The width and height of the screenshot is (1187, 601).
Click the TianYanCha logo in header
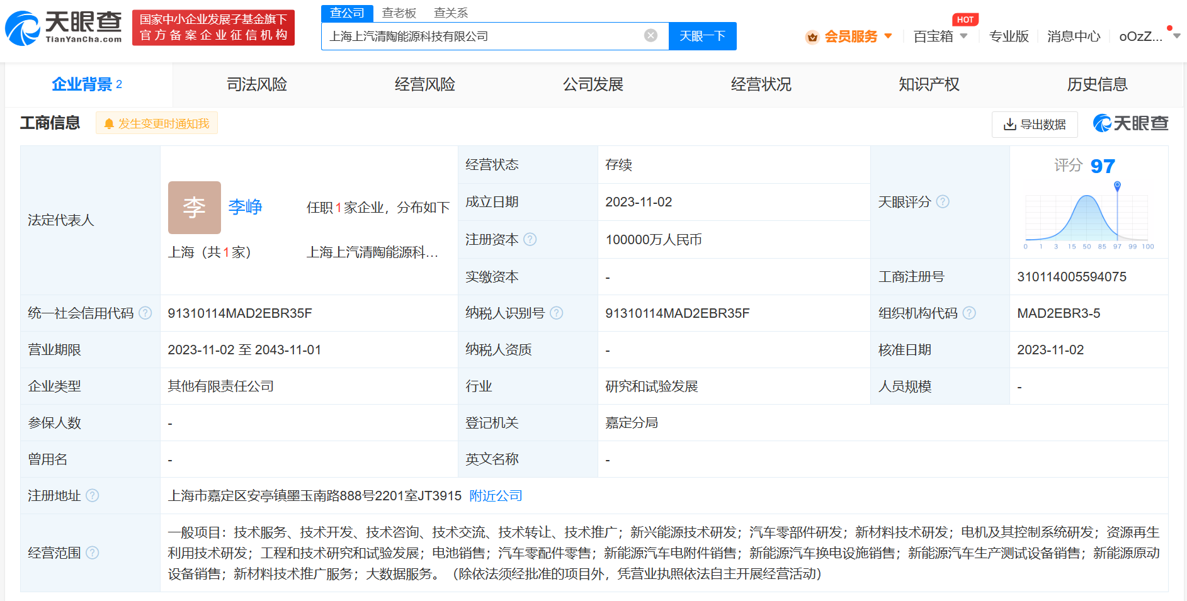point(64,28)
